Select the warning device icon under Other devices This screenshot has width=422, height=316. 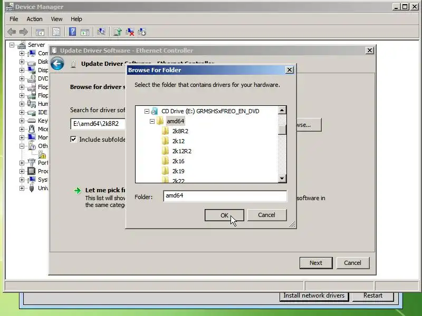[42, 154]
